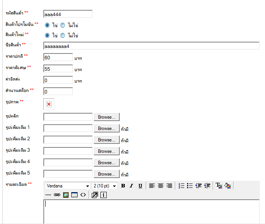Choose 'ไม่ใช่' for สินค้าใหม่
Image resolution: width=265 pixels, height=224 pixels.
pyautogui.click(x=63, y=35)
